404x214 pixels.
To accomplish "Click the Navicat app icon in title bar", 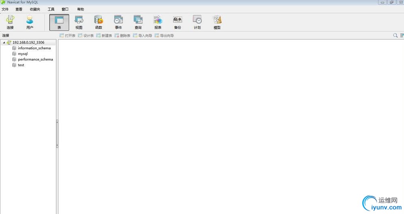I will tap(3, 2).
